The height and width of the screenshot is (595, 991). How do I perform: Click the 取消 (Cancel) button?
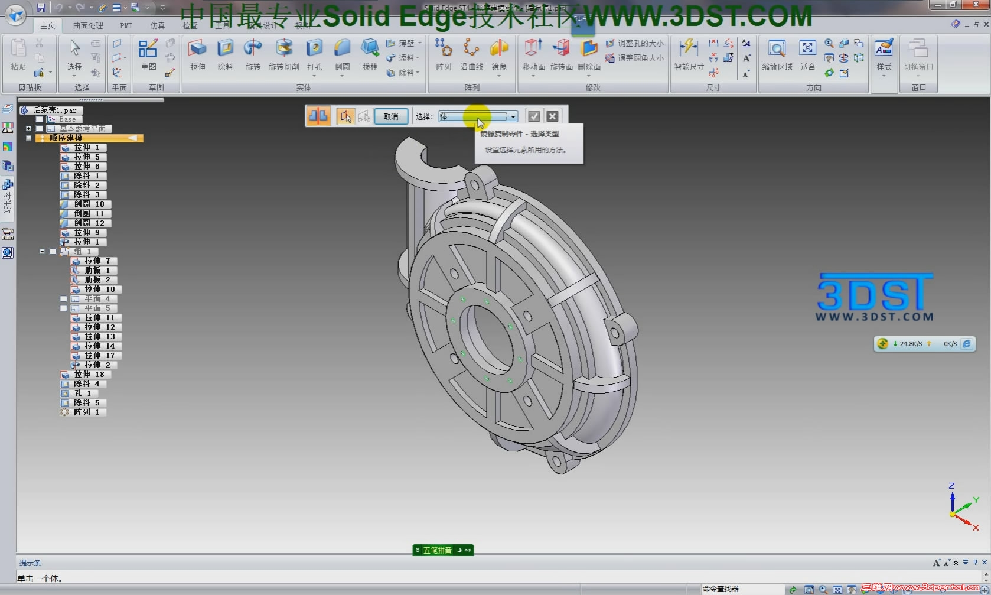391,116
